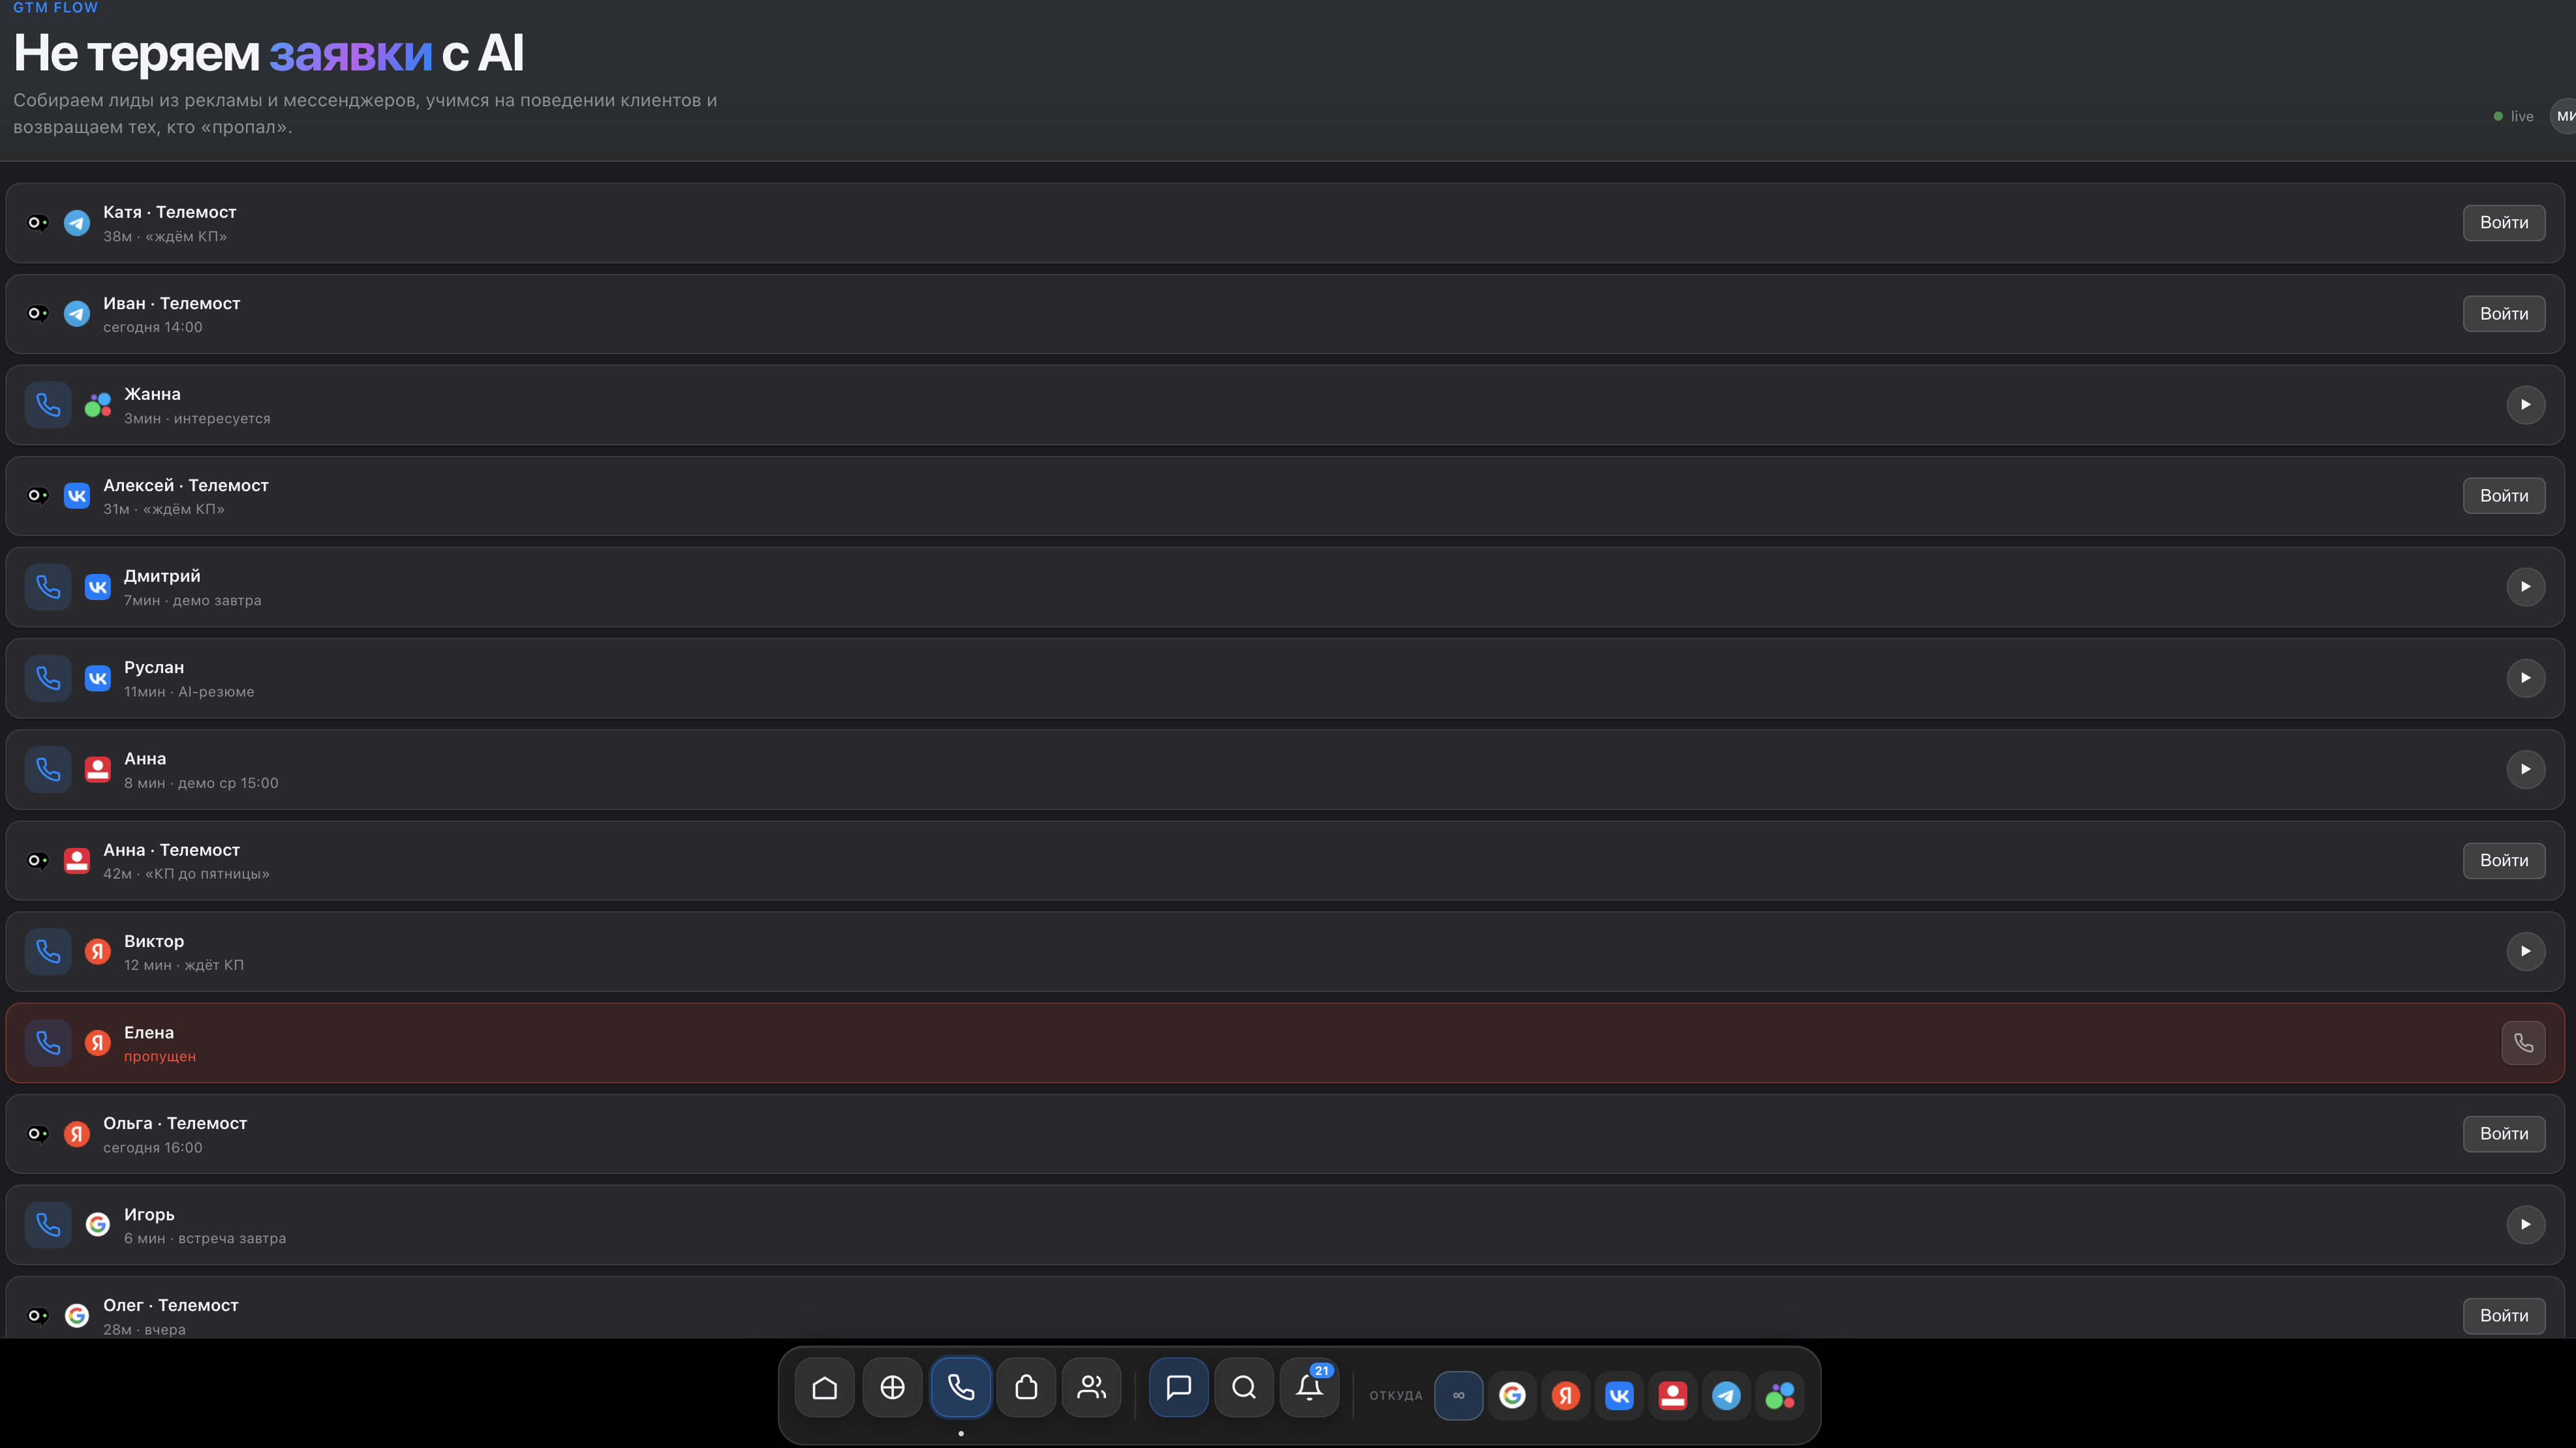The image size is (2576, 1448).
Task: Filter leads by Google source
Action: [1512, 1395]
